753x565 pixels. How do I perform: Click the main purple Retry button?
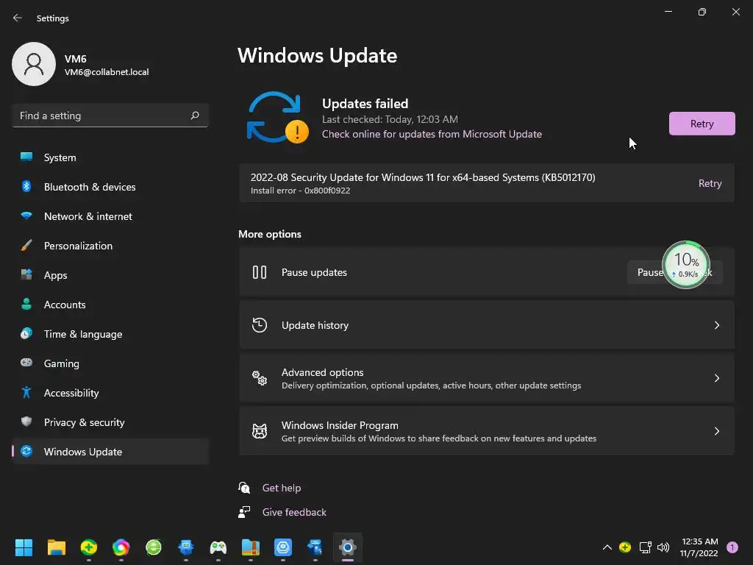[x=702, y=124]
